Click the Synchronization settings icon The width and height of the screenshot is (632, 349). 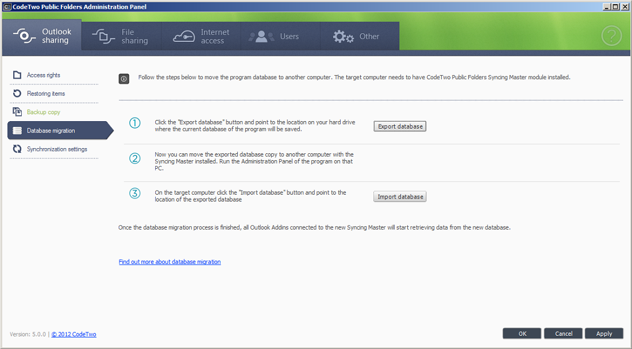17,149
